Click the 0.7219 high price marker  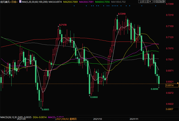(x=121, y=14)
